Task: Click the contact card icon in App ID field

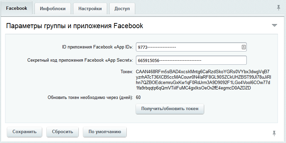Action: [243, 47]
